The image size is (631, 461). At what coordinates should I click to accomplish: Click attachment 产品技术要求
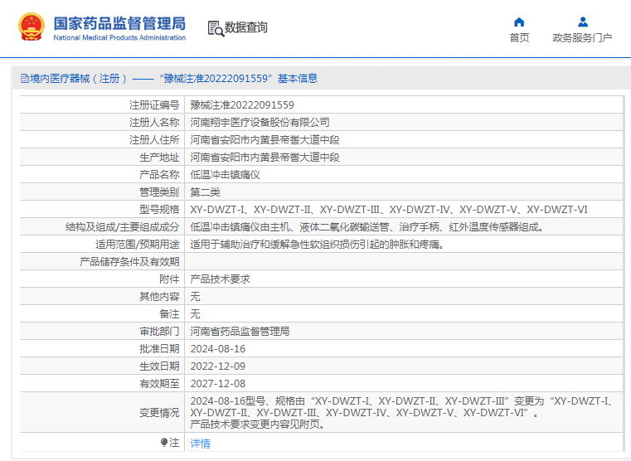(x=220, y=279)
